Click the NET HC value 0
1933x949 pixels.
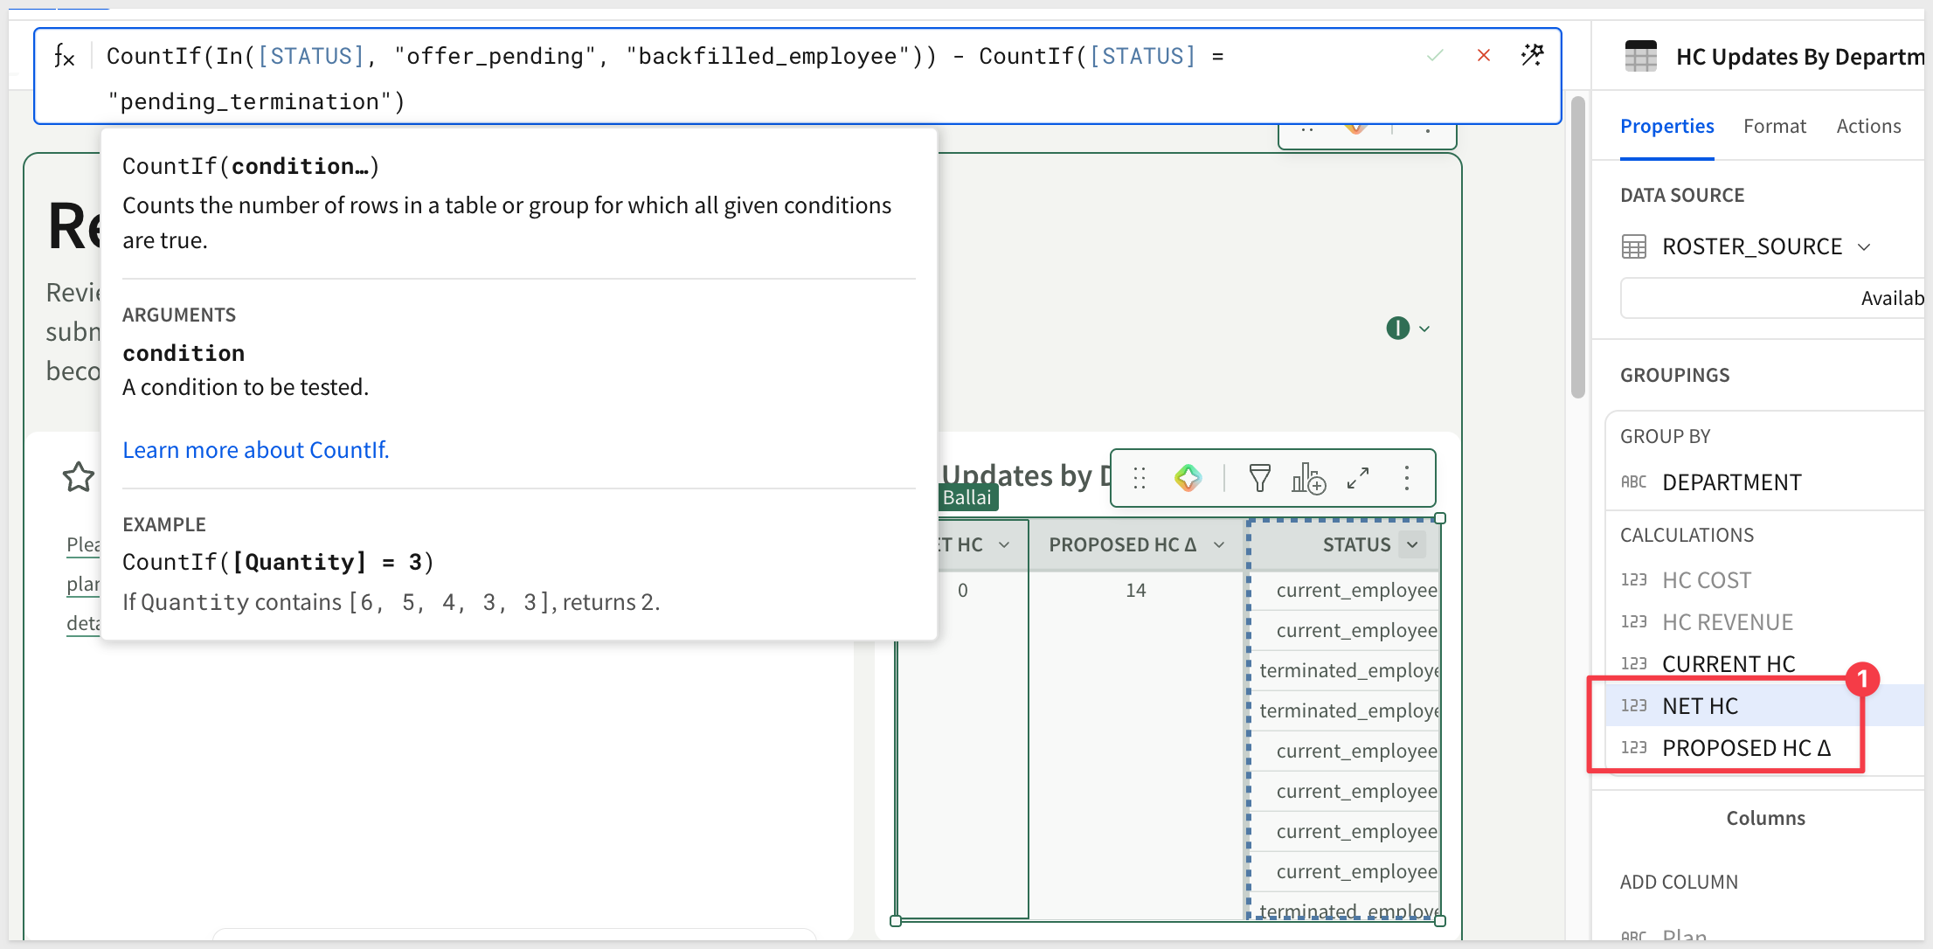click(x=962, y=591)
